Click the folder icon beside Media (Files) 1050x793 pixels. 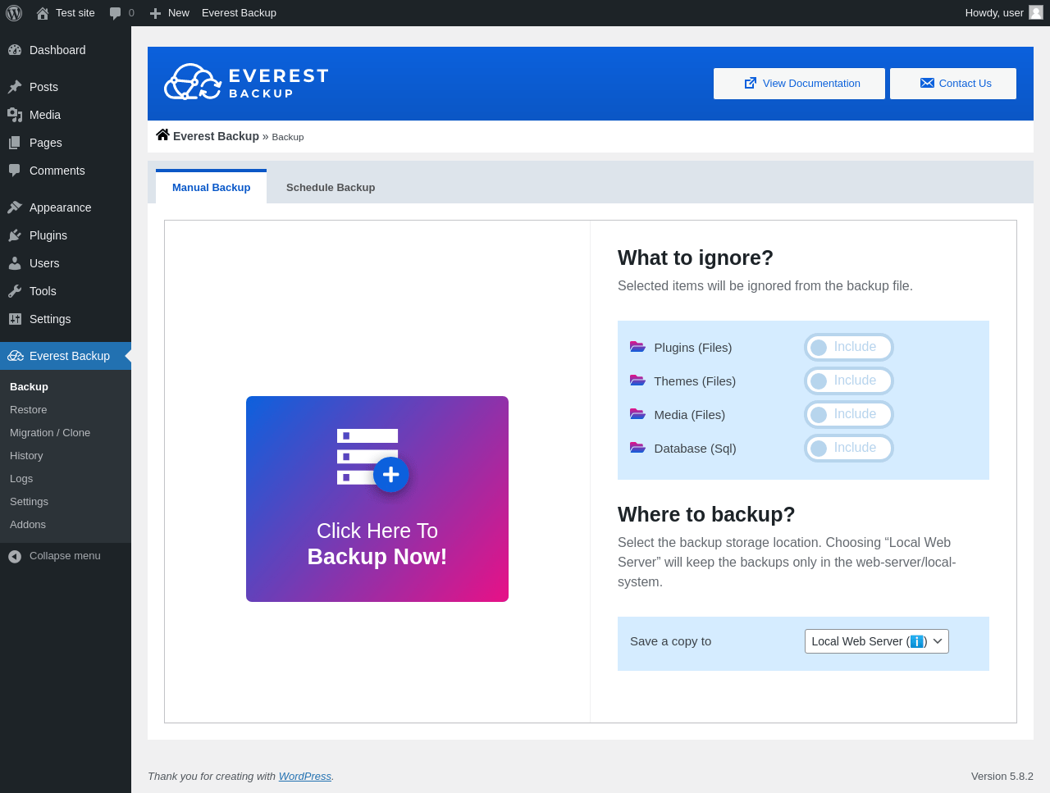(x=637, y=414)
